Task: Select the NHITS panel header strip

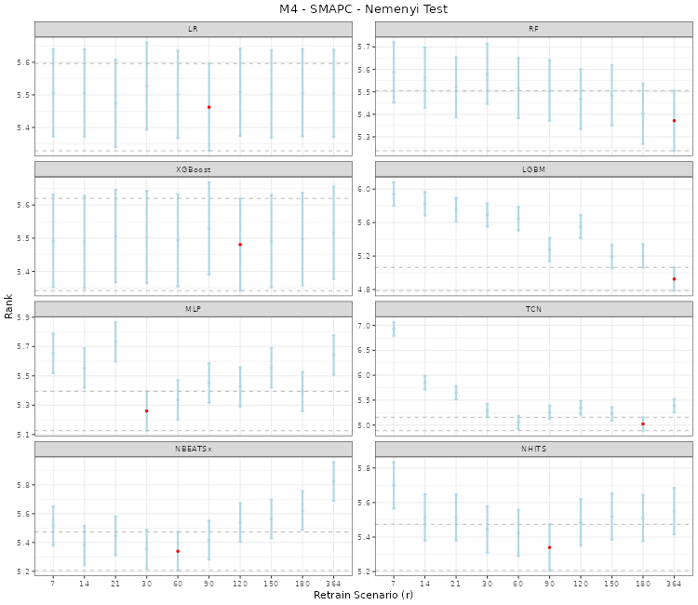Action: (x=534, y=450)
